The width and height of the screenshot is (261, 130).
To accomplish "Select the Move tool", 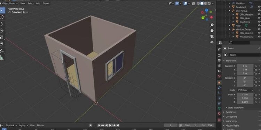I will pos(2,24).
